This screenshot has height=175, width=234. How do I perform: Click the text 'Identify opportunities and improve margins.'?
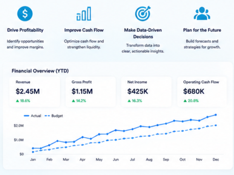point(25,44)
